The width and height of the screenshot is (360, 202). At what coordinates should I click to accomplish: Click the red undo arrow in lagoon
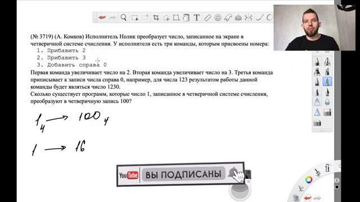click(307, 198)
